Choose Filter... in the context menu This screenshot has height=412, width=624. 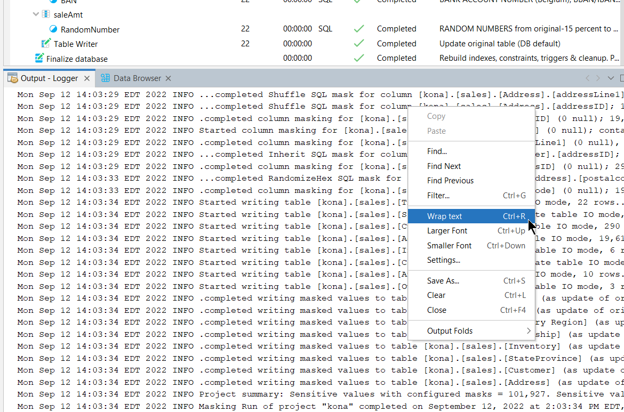(x=471, y=195)
